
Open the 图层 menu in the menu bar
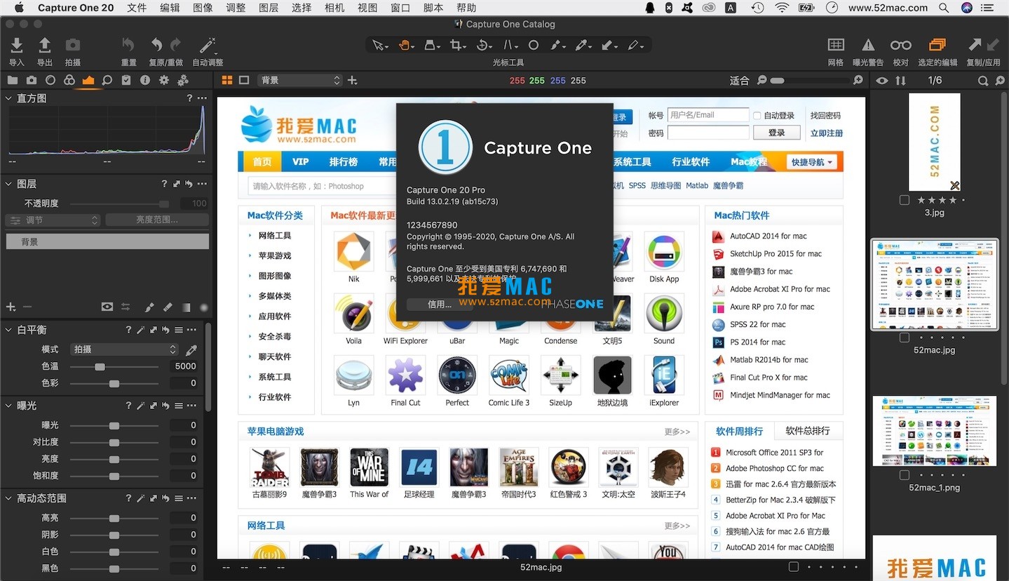[269, 8]
